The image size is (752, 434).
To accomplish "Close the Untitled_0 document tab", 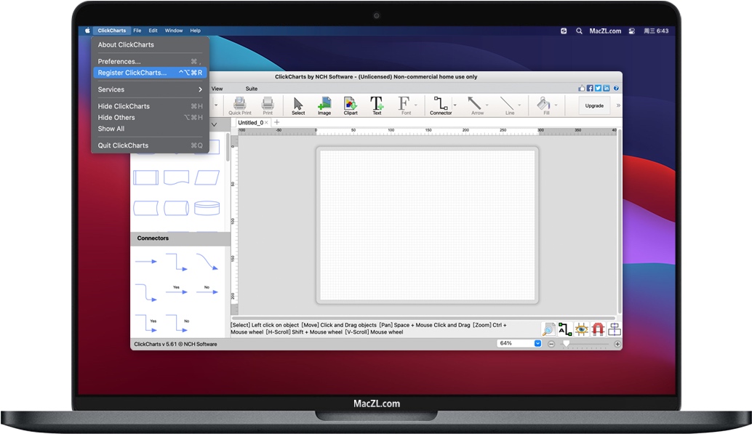I will click(x=266, y=123).
